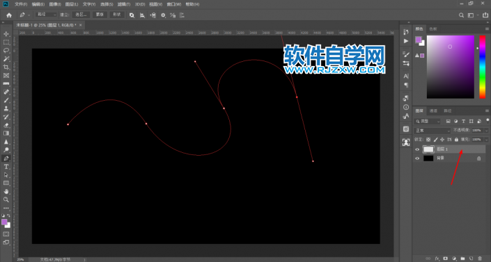
Task: Select the Move tool
Action: tap(6, 34)
